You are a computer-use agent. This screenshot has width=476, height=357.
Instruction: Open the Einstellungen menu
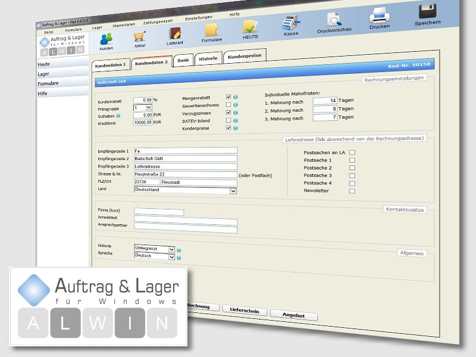click(199, 18)
